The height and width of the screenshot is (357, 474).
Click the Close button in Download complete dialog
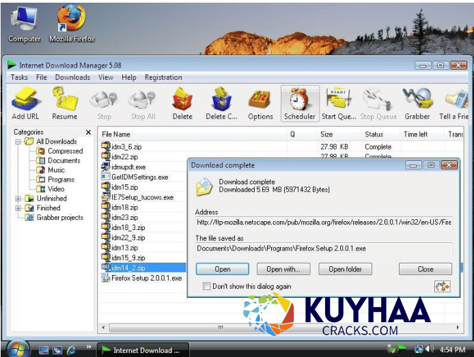tap(426, 269)
